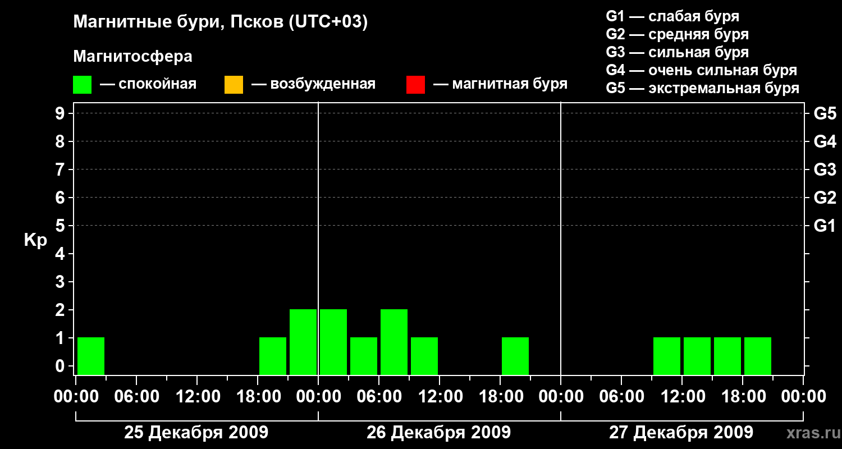Viewport: 842px width, 449px height.
Task: Click the 'G4' right axis label
Action: 825,141
